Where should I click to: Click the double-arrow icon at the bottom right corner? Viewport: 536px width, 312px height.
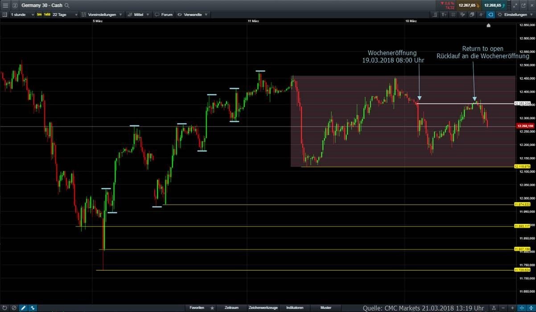coord(531,308)
